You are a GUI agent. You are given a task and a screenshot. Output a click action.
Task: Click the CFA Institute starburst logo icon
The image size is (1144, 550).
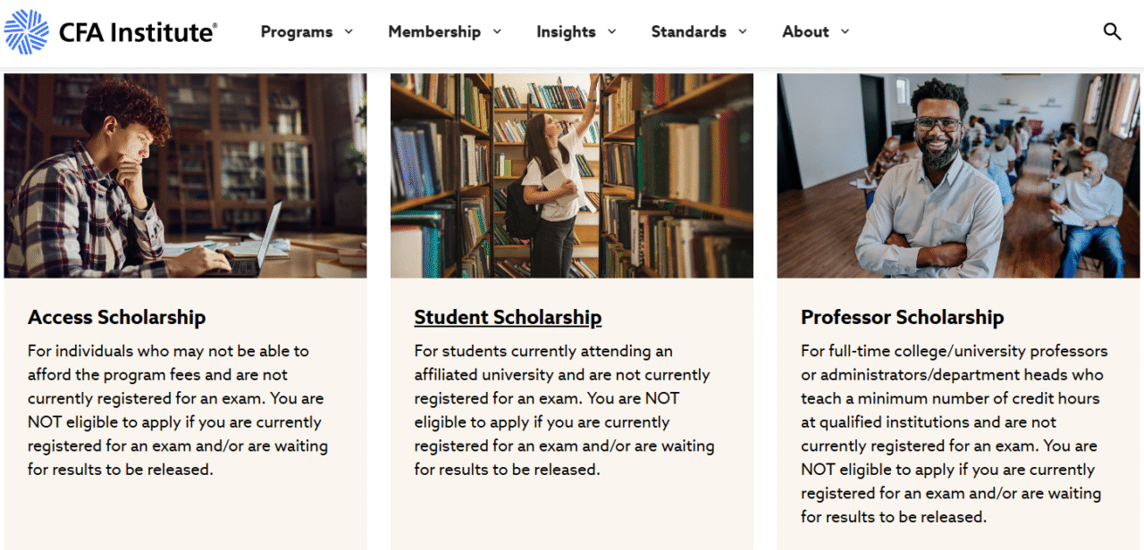pyautogui.click(x=27, y=32)
